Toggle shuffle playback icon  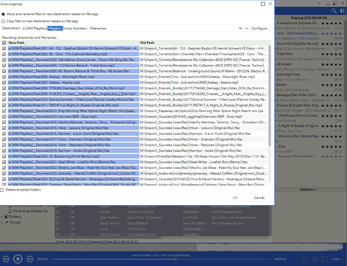tap(314, 259)
